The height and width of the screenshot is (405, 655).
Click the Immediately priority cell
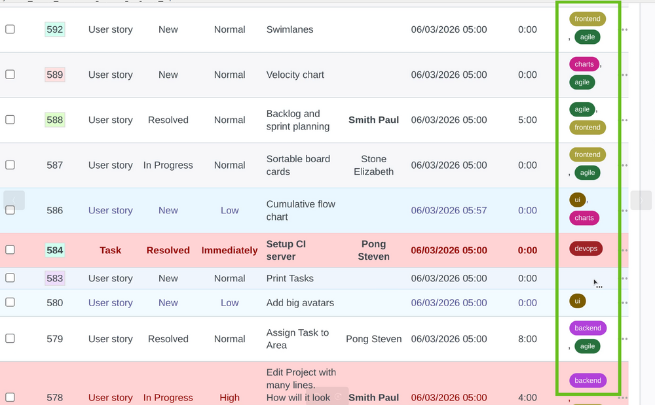click(x=230, y=250)
